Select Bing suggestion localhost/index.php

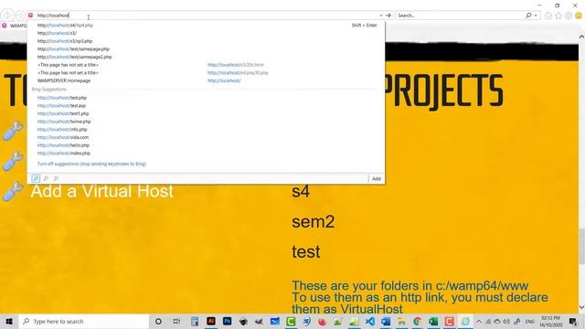tap(64, 154)
